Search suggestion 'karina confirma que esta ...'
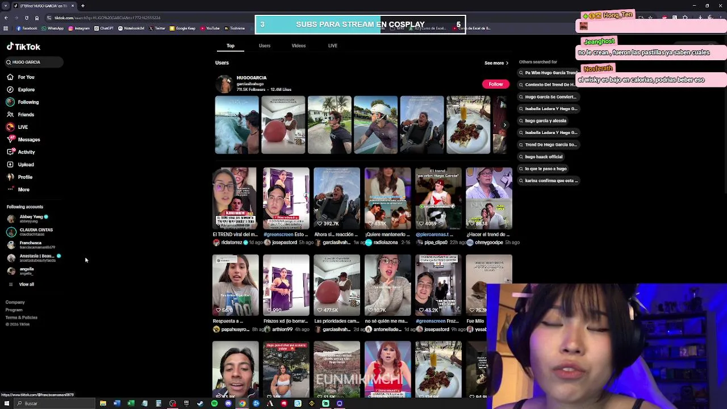 point(548,181)
